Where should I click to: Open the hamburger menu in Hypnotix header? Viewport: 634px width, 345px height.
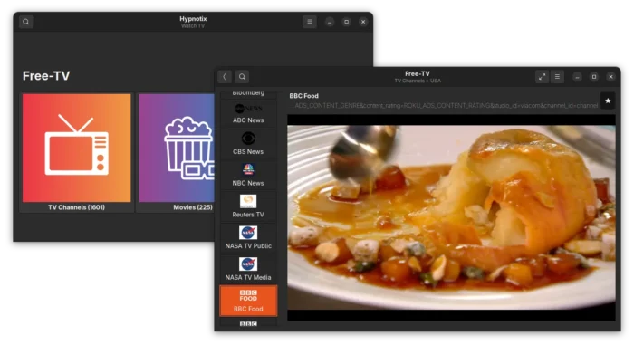tap(310, 22)
